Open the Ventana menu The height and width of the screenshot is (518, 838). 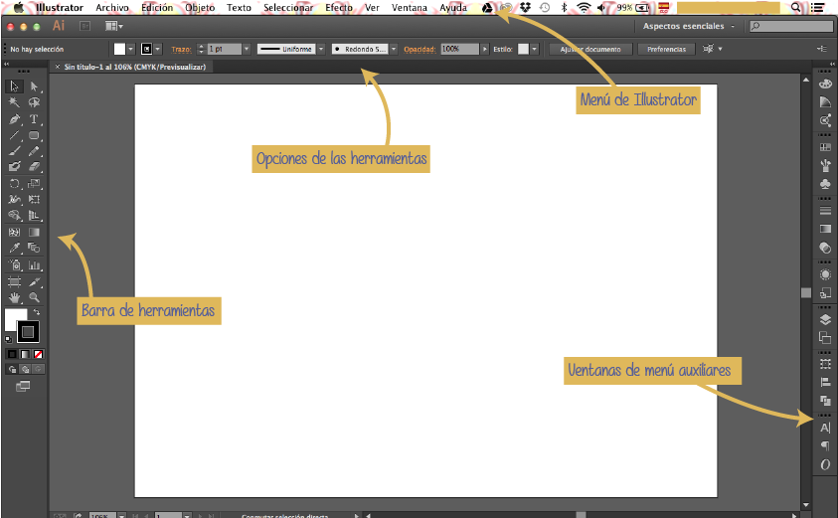410,8
